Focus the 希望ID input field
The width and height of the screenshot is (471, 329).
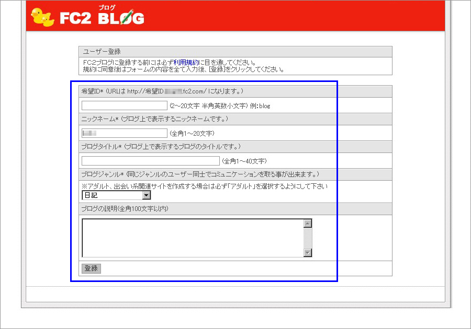tap(125, 105)
